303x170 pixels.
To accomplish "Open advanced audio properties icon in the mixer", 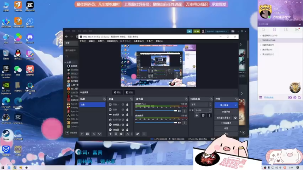I will 137,134.
